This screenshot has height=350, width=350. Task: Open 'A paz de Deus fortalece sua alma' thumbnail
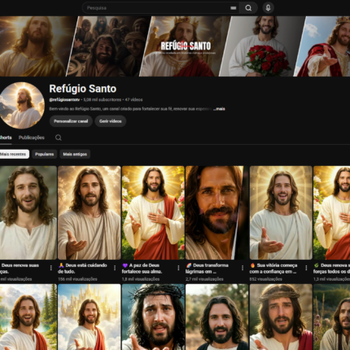[153, 212]
